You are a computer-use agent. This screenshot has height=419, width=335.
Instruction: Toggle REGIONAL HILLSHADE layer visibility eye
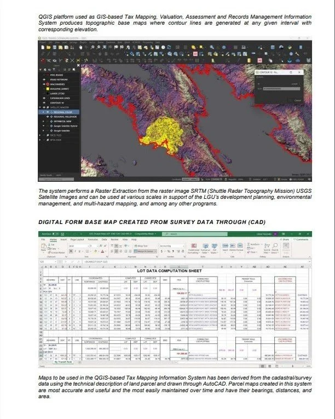(48, 117)
